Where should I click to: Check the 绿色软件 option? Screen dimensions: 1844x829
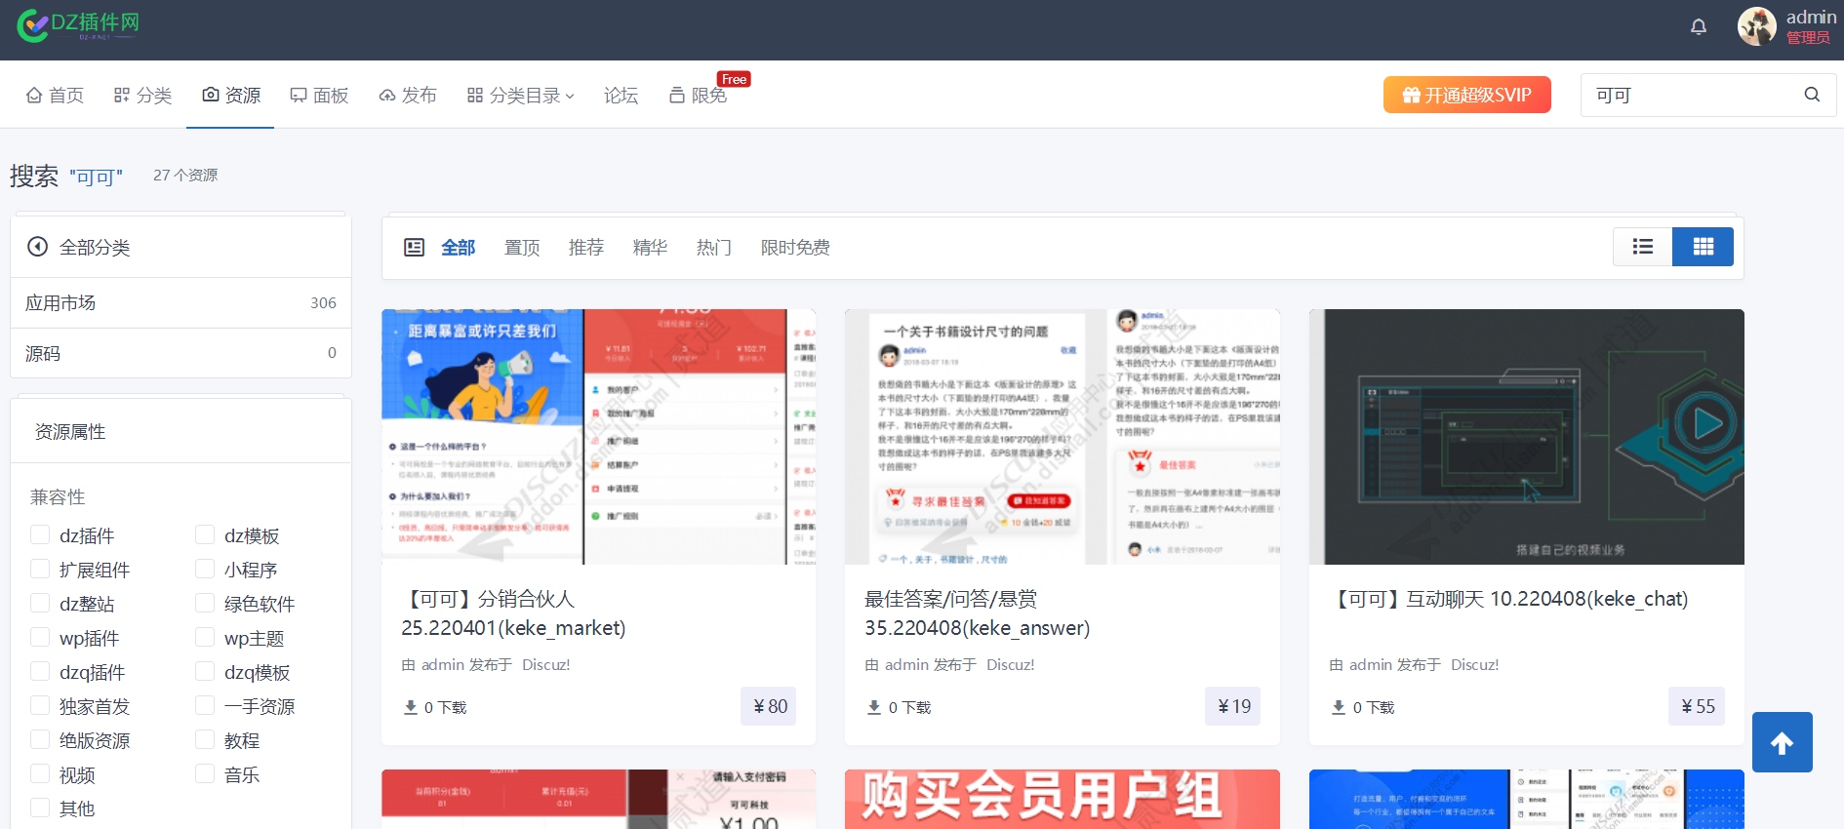coord(205,603)
